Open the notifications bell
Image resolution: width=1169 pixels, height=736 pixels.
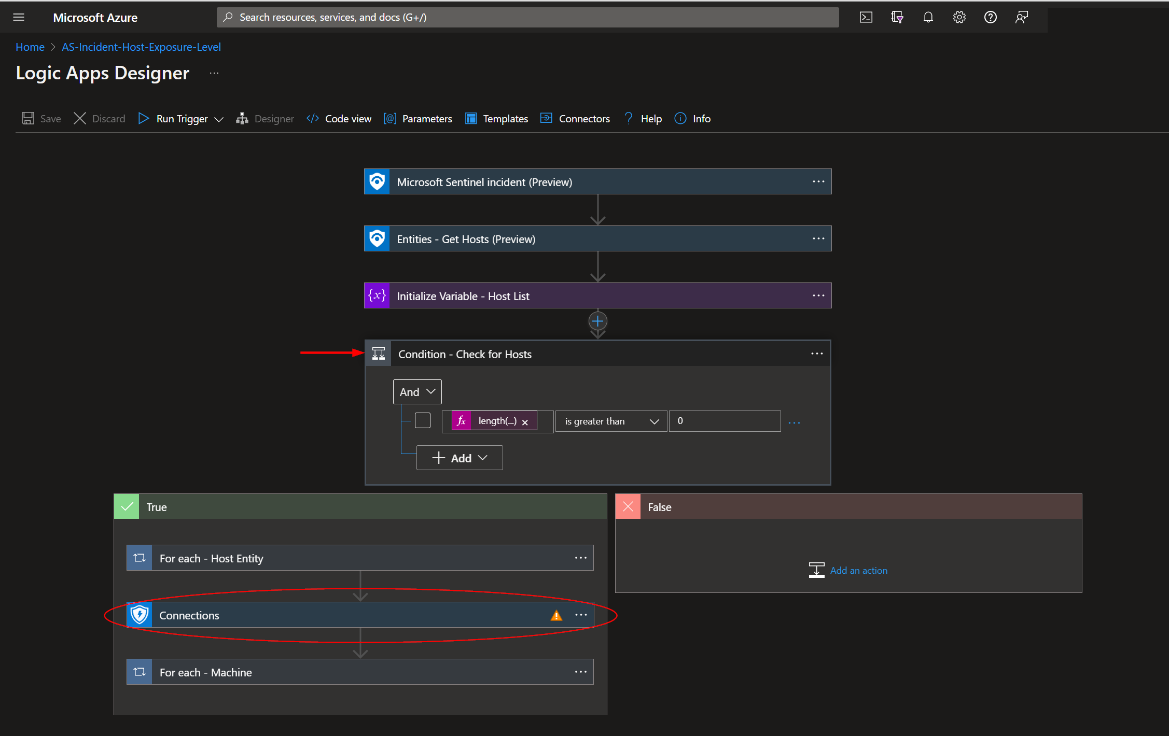point(928,17)
